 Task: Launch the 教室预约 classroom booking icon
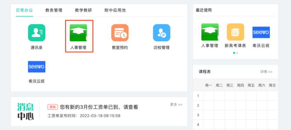[x=120, y=33]
